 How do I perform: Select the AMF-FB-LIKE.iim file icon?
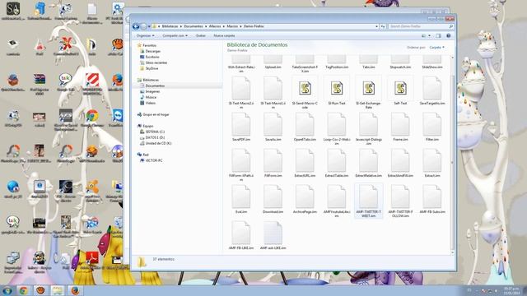pyautogui.click(x=241, y=233)
